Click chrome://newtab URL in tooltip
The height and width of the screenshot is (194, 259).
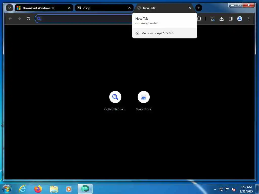tap(147, 23)
